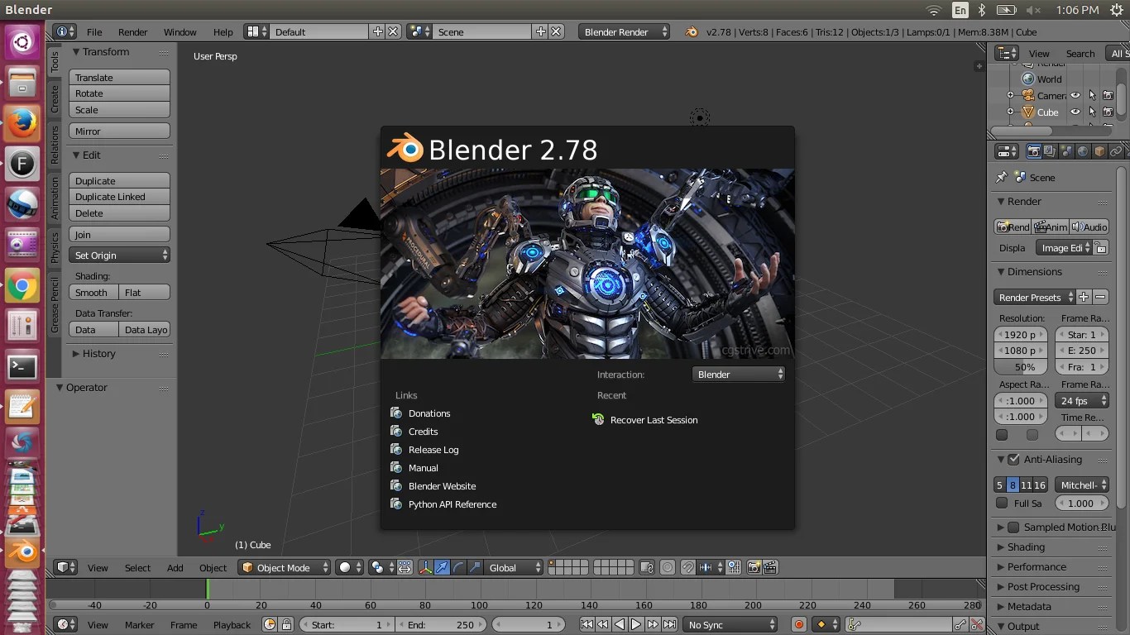1130x635 pixels.
Task: Check the Full Sa anti-aliasing checkbox
Action: click(1001, 503)
